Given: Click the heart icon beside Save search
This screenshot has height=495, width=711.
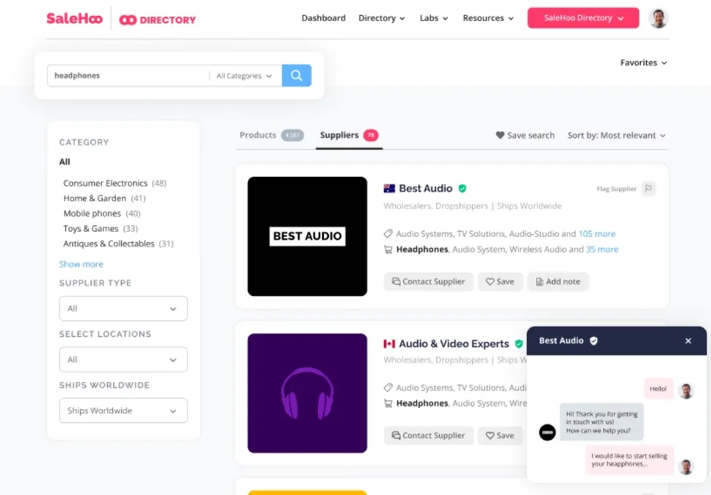Looking at the screenshot, I should (x=500, y=135).
